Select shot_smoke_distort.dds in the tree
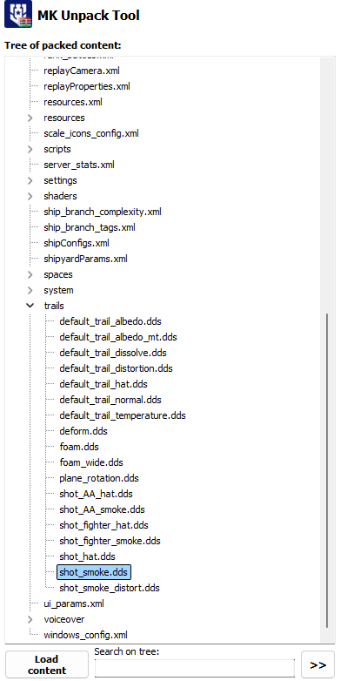 pyautogui.click(x=110, y=588)
